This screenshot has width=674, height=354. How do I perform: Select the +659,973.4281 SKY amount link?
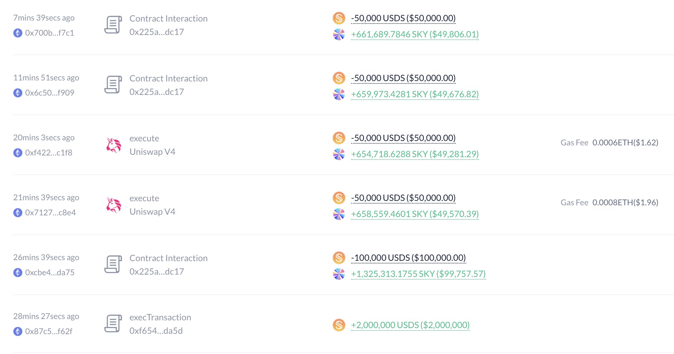tap(415, 94)
